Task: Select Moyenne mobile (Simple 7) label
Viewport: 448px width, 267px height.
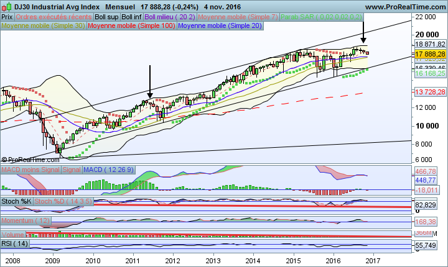Action: pyautogui.click(x=238, y=17)
